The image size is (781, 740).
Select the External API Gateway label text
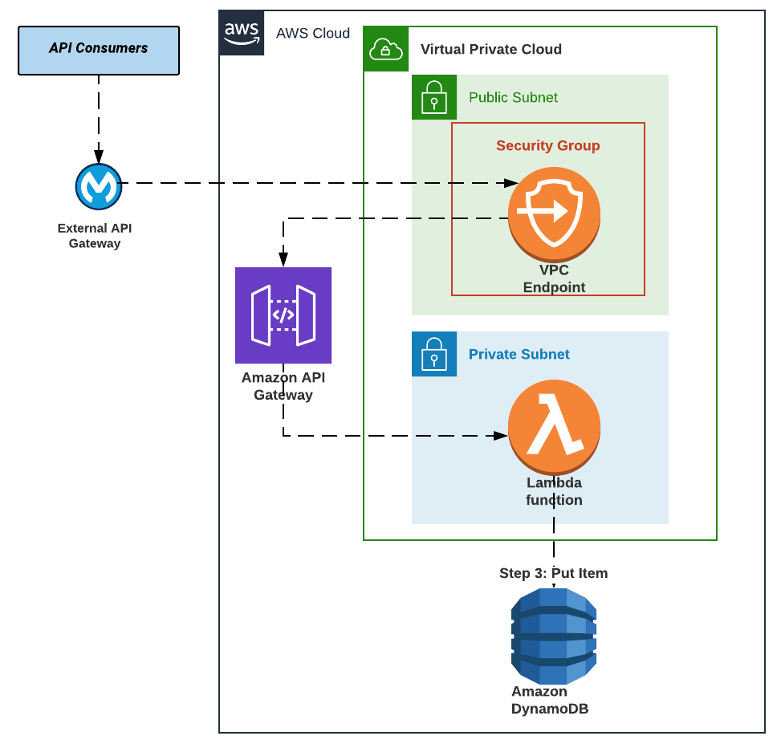point(96,235)
